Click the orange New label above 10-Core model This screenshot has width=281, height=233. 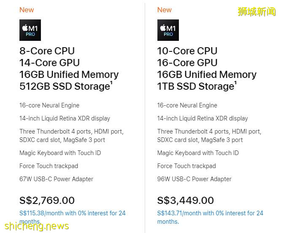point(165,10)
